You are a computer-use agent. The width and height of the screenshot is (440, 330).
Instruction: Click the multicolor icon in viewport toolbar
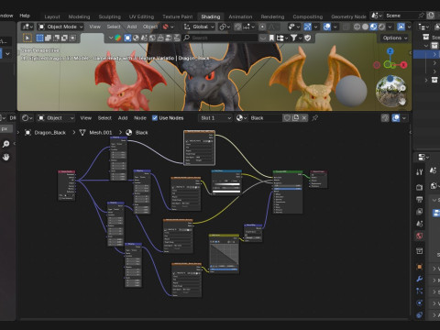[117, 38]
